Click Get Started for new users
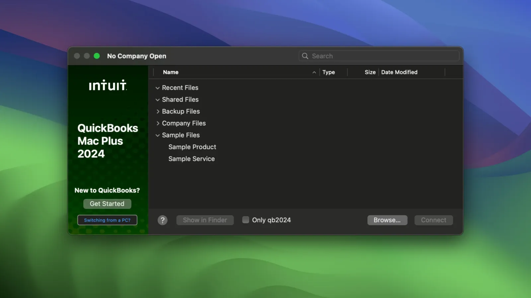This screenshot has width=531, height=298. click(107, 204)
